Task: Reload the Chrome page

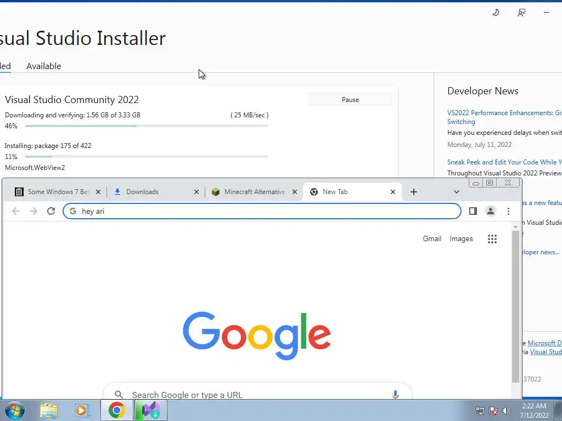Action: pos(51,211)
